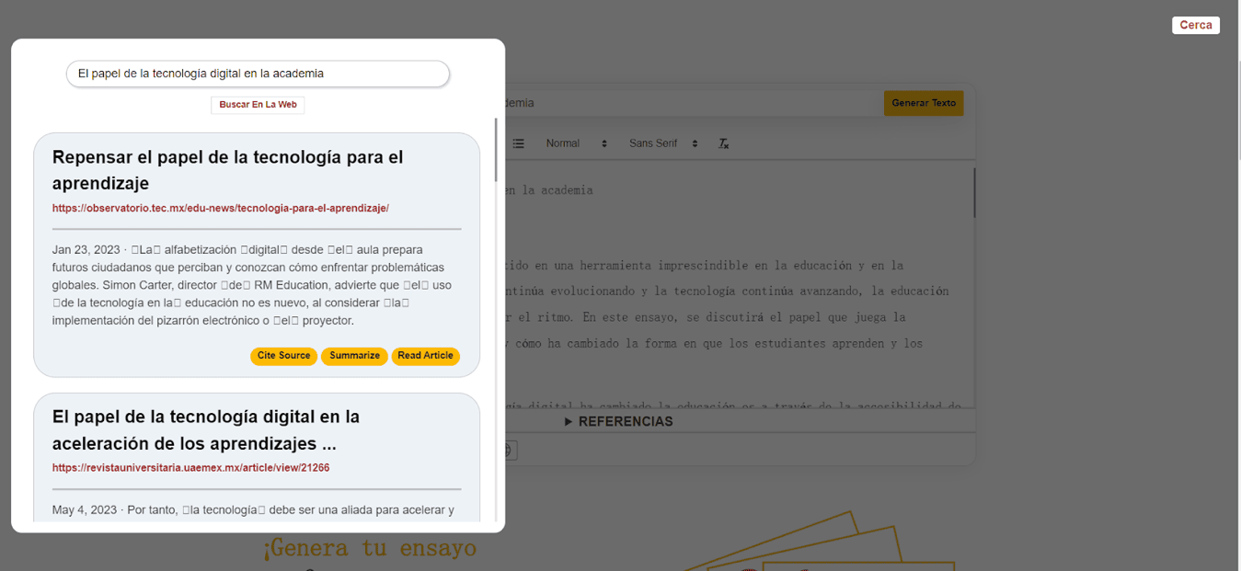Click Cite Source for the first article
This screenshot has height=571, width=1241.
(x=283, y=356)
